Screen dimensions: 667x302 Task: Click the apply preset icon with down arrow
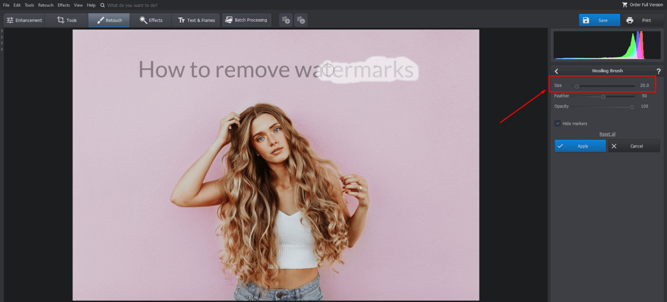coord(300,20)
